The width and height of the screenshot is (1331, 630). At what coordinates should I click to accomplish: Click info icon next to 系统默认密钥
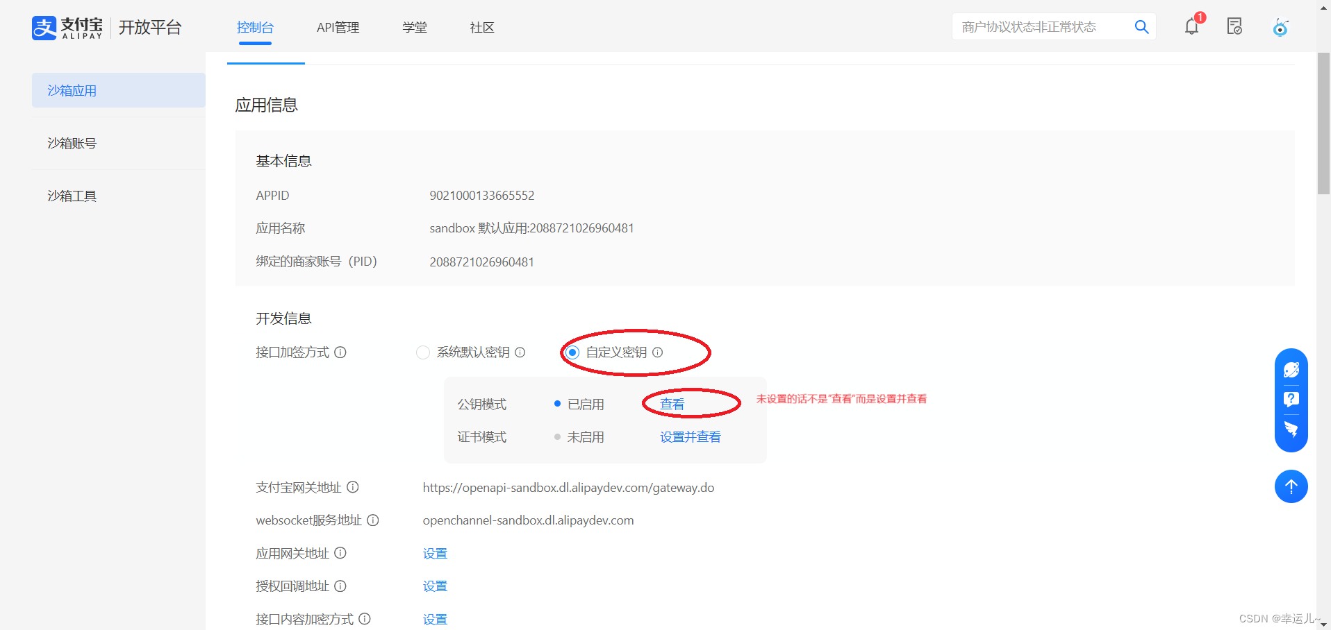tap(520, 352)
